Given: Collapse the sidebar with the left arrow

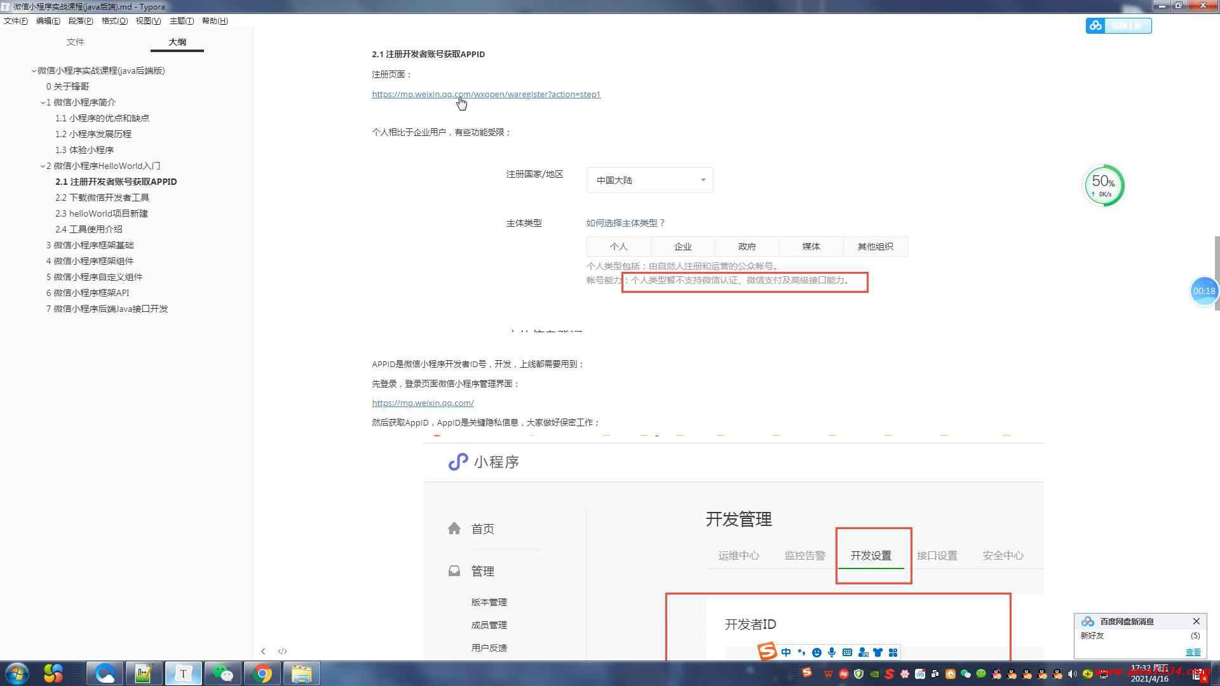Looking at the screenshot, I should click(x=263, y=651).
